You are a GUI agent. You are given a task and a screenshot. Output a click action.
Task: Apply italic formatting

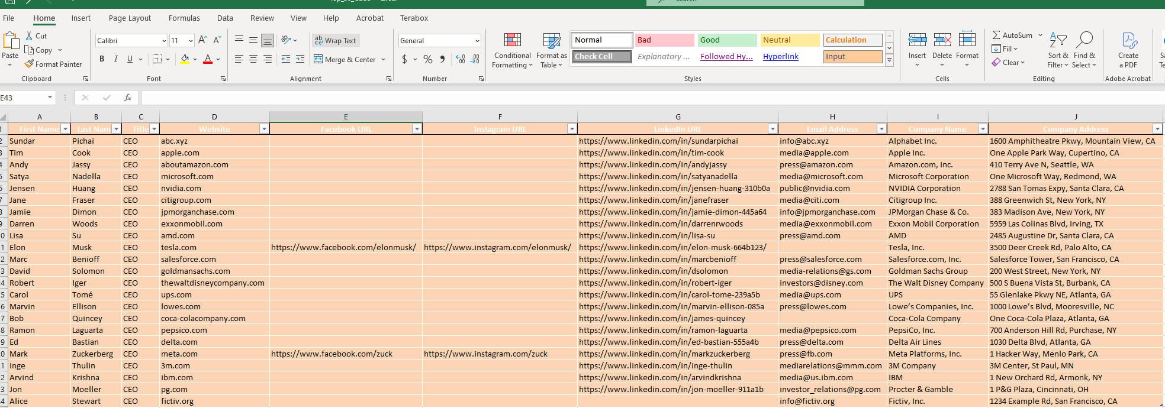coord(116,59)
